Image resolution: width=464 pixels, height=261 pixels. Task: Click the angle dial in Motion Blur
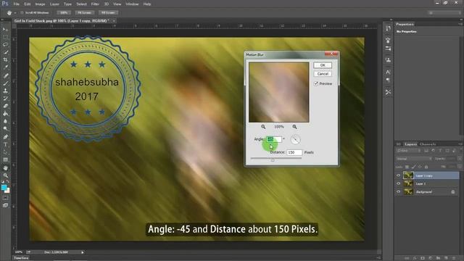[295, 139]
